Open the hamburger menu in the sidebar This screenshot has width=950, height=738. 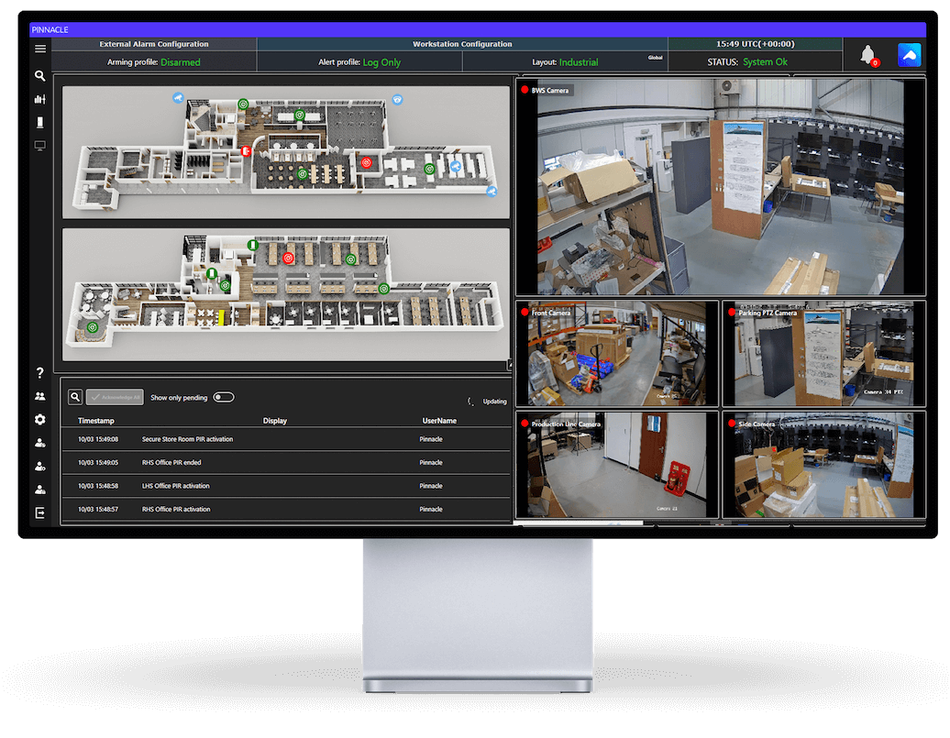click(39, 49)
